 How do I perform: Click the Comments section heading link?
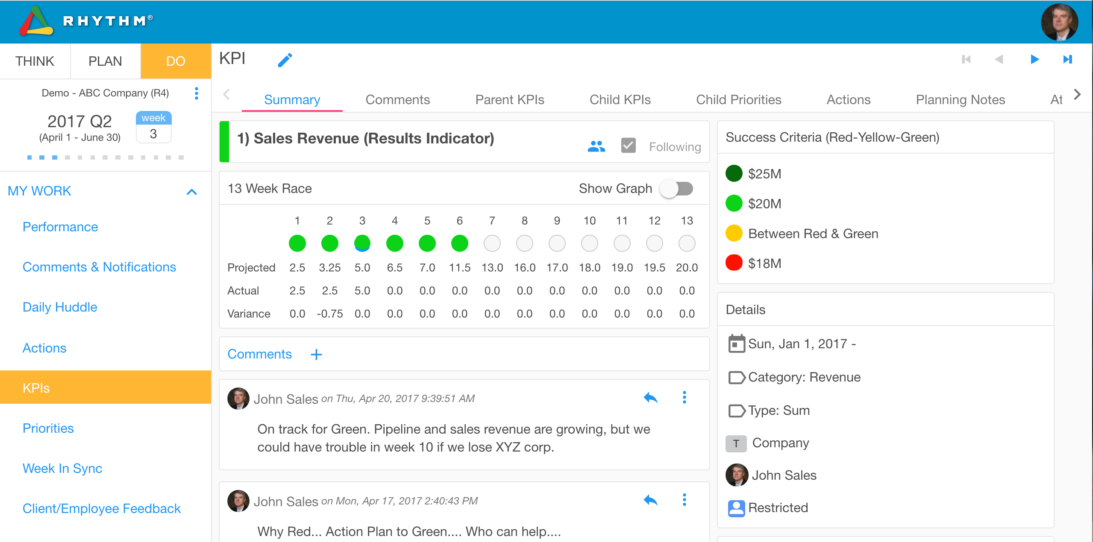coord(259,354)
